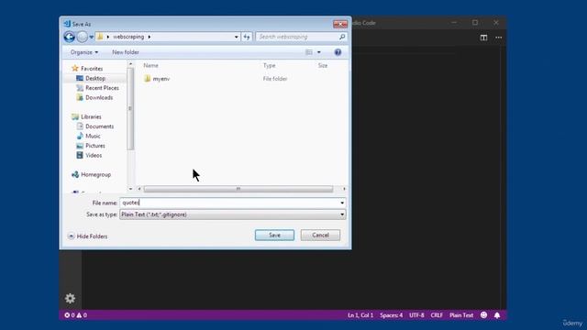
Task: Open File name dropdown arrow
Action: point(342,203)
